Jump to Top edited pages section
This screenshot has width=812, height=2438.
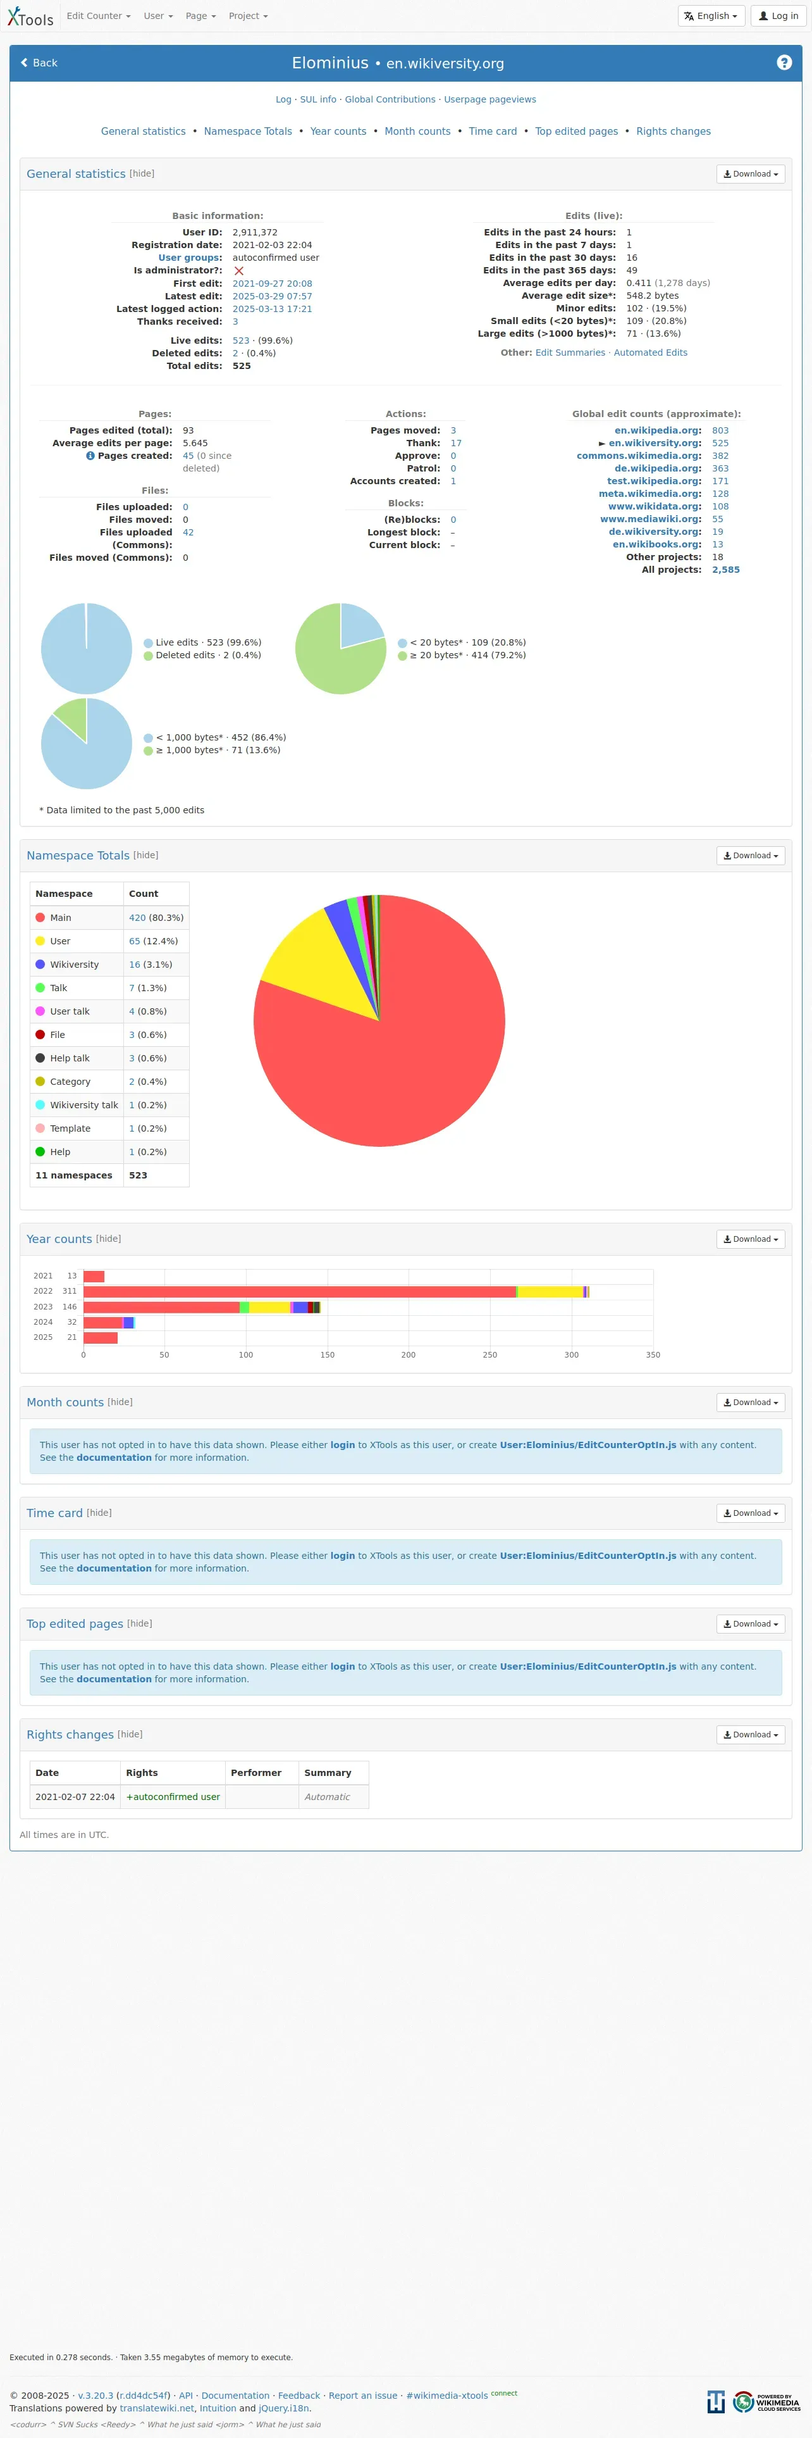577,132
